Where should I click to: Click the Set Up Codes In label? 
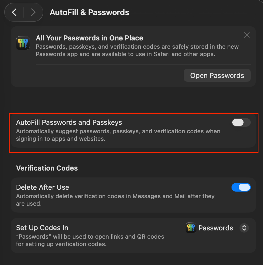[x=42, y=228]
